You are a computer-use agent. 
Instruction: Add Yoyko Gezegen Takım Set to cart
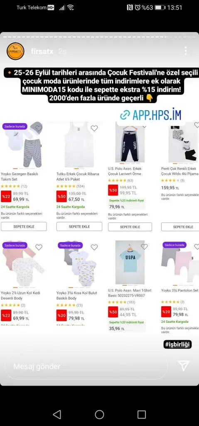[x=24, y=227]
